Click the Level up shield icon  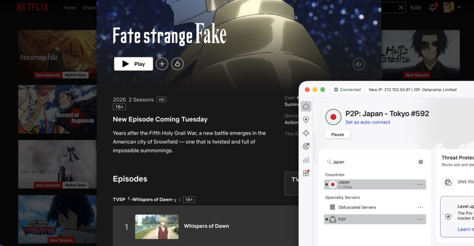click(448, 216)
